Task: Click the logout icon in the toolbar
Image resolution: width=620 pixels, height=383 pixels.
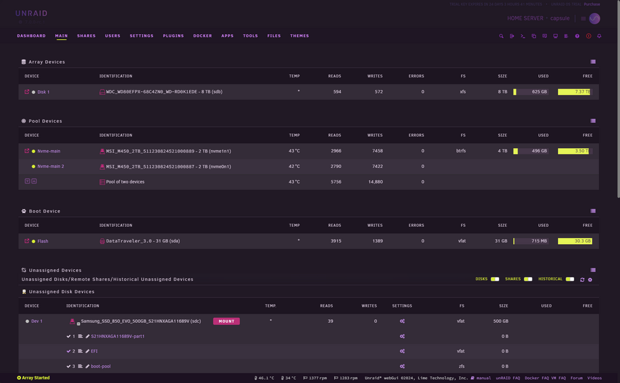Action: click(512, 36)
